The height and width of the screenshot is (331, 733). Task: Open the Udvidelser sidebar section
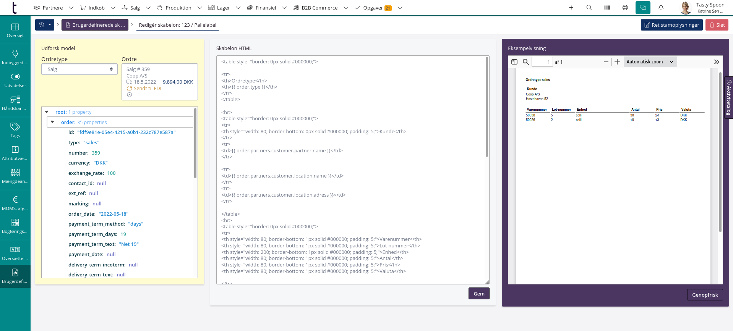coord(15,80)
